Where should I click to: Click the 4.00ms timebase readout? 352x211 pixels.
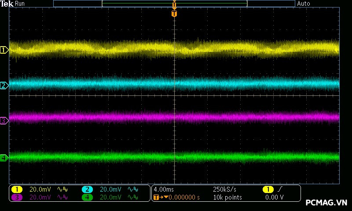pyautogui.click(x=165, y=189)
